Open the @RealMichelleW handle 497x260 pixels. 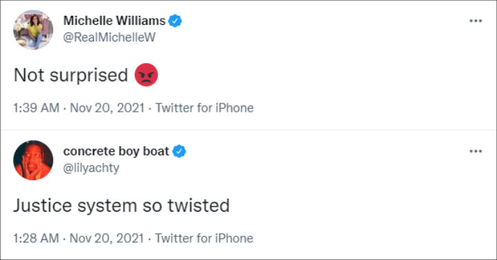point(109,37)
